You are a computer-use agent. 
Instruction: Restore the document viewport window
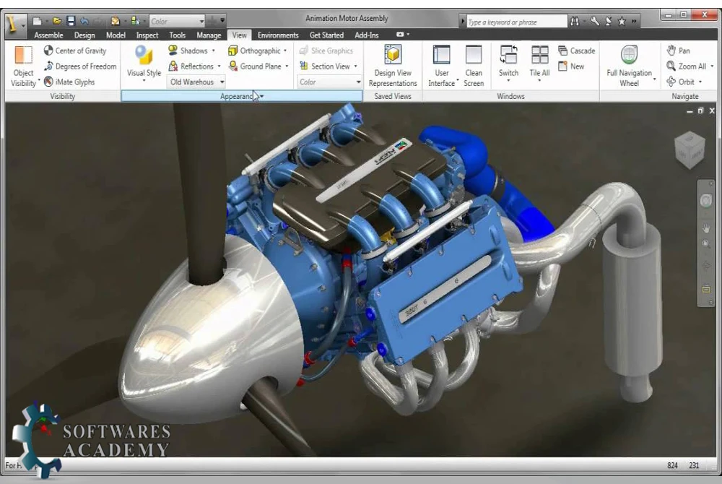(700, 111)
